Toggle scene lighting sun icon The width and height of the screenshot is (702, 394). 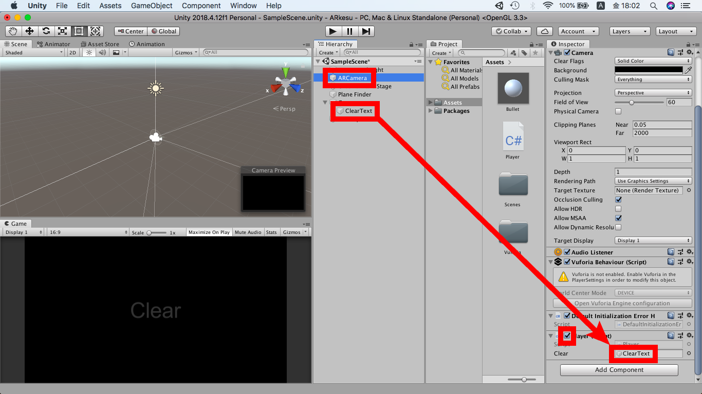pyautogui.click(x=89, y=52)
